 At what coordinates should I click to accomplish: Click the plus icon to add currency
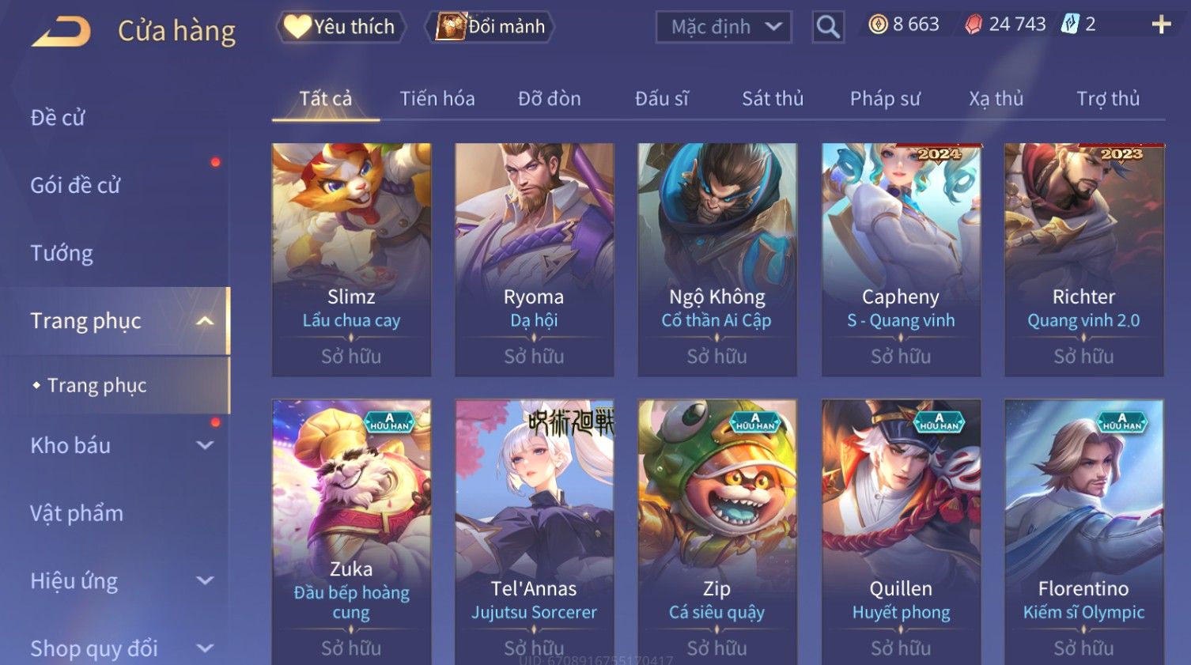1161,25
